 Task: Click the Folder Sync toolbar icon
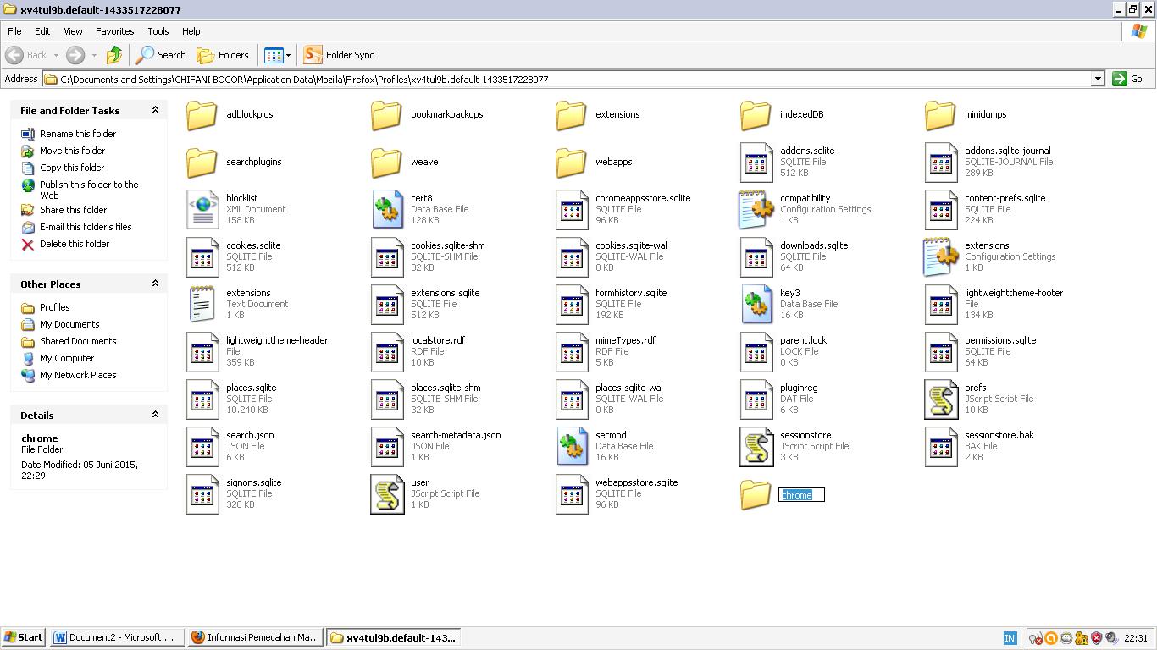point(313,55)
